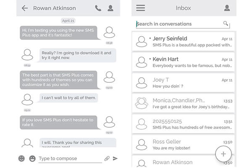
Task: Open the hamburger menu in Inbox
Action: tap(141, 8)
